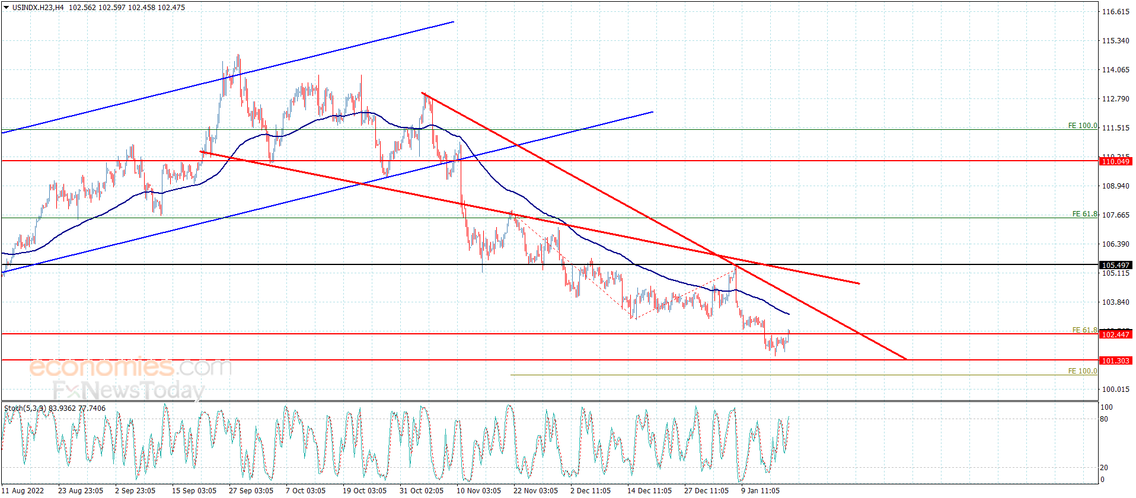Viewport: 1136px width, 498px height.
Task: Select 107.665 on the price scale
Action: 1115,215
